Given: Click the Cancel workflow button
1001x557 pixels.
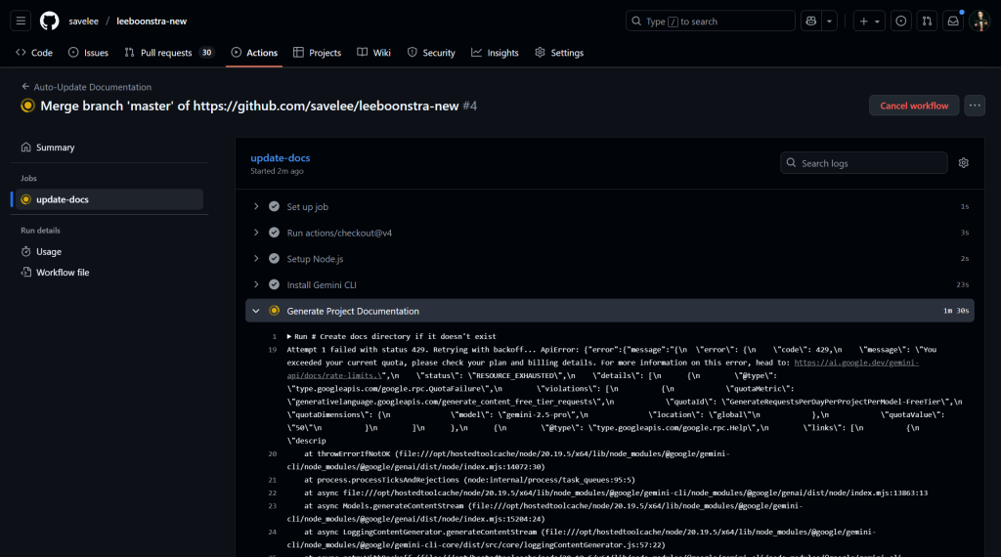Looking at the screenshot, I should pos(914,106).
